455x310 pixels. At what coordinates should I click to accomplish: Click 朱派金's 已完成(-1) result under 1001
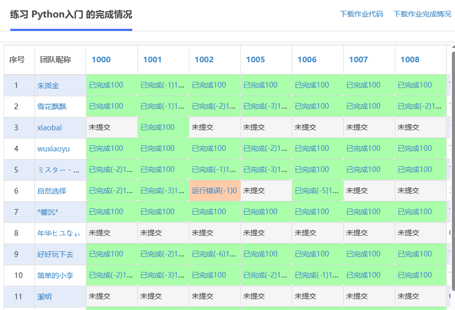[163, 85]
